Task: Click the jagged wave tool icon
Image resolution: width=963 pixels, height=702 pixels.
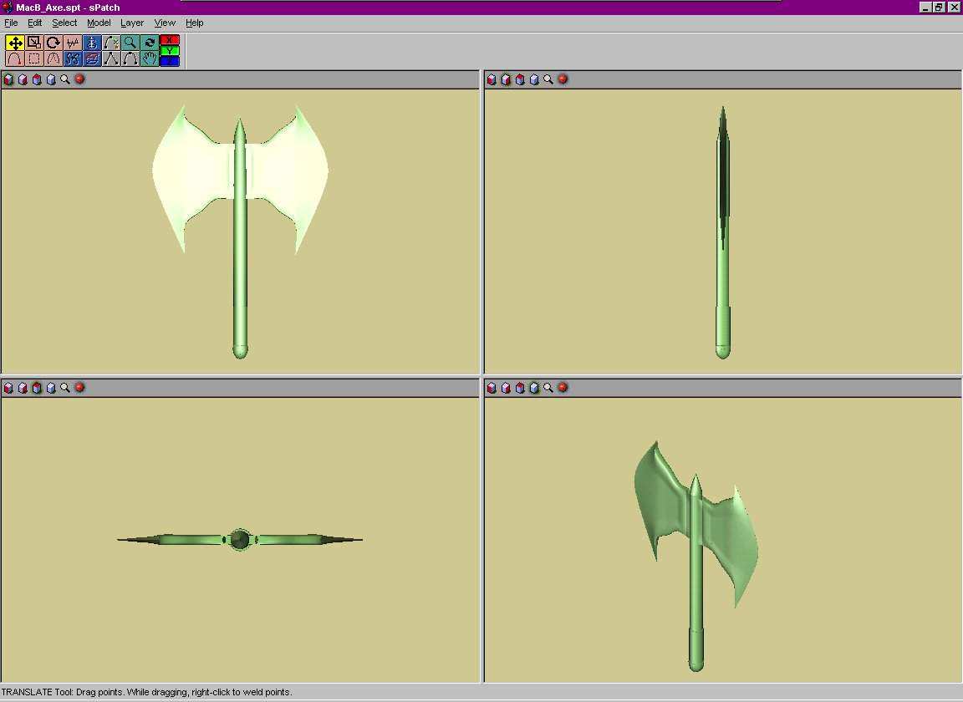Action: [73, 43]
